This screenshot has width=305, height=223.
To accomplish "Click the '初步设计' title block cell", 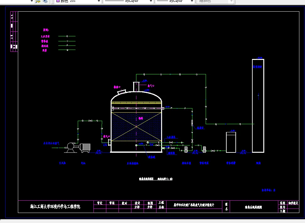I will tap(293, 203).
